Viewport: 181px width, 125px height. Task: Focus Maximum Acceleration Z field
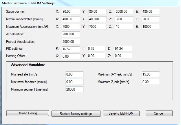click(124, 27)
